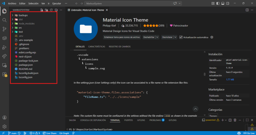Click Git Graph in status bar

[64, 133]
